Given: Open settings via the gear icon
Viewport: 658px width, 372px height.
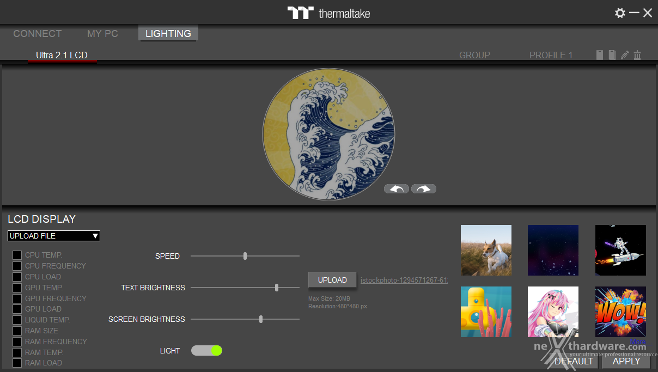Looking at the screenshot, I should click(x=620, y=13).
